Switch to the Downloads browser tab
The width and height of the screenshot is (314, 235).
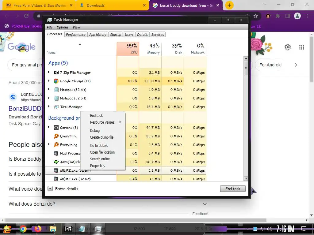pyautogui.click(x=113, y=6)
